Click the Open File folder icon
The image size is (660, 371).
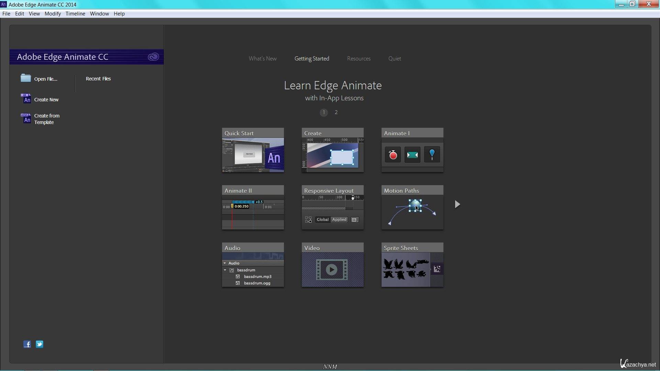[x=26, y=78]
